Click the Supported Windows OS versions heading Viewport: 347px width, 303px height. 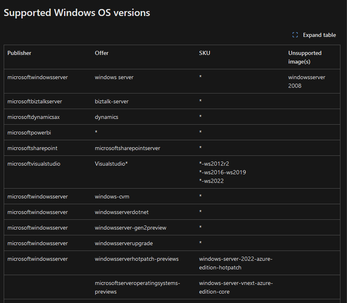[x=76, y=13]
